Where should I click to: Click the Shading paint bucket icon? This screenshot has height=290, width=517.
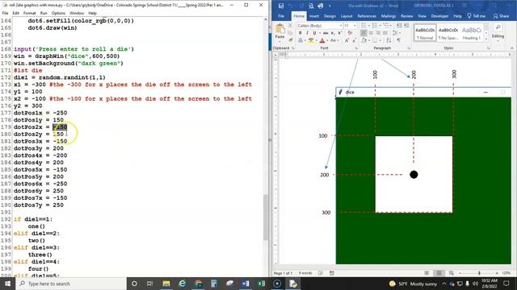click(x=364, y=40)
